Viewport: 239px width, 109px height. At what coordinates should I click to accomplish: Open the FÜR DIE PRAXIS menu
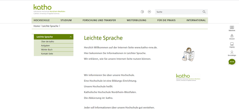pyautogui.click(x=166, y=20)
